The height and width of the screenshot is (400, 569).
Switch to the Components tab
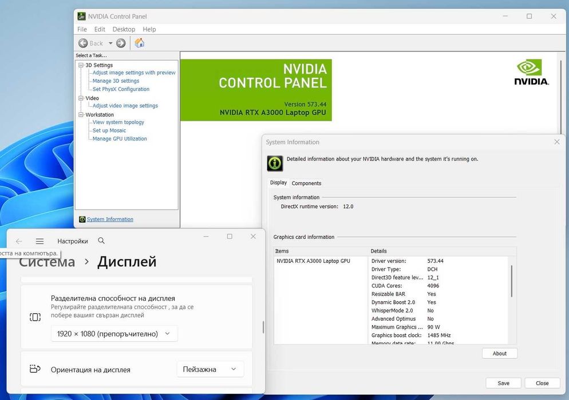coord(306,183)
